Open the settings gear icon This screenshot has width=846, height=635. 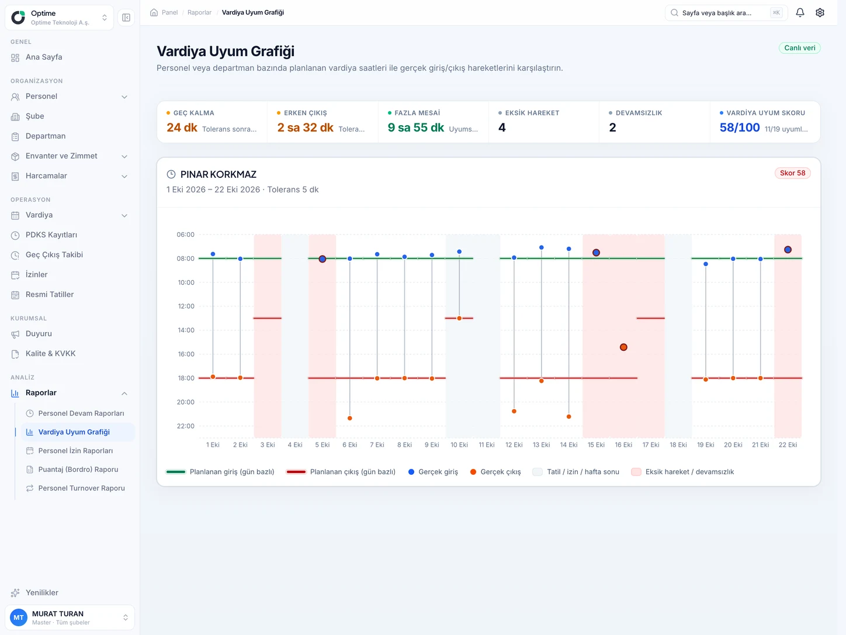pyautogui.click(x=820, y=12)
